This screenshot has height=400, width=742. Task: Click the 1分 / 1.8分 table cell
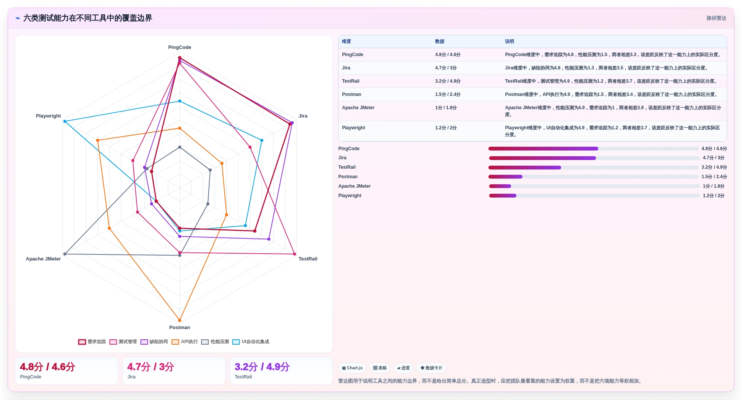[x=446, y=108]
